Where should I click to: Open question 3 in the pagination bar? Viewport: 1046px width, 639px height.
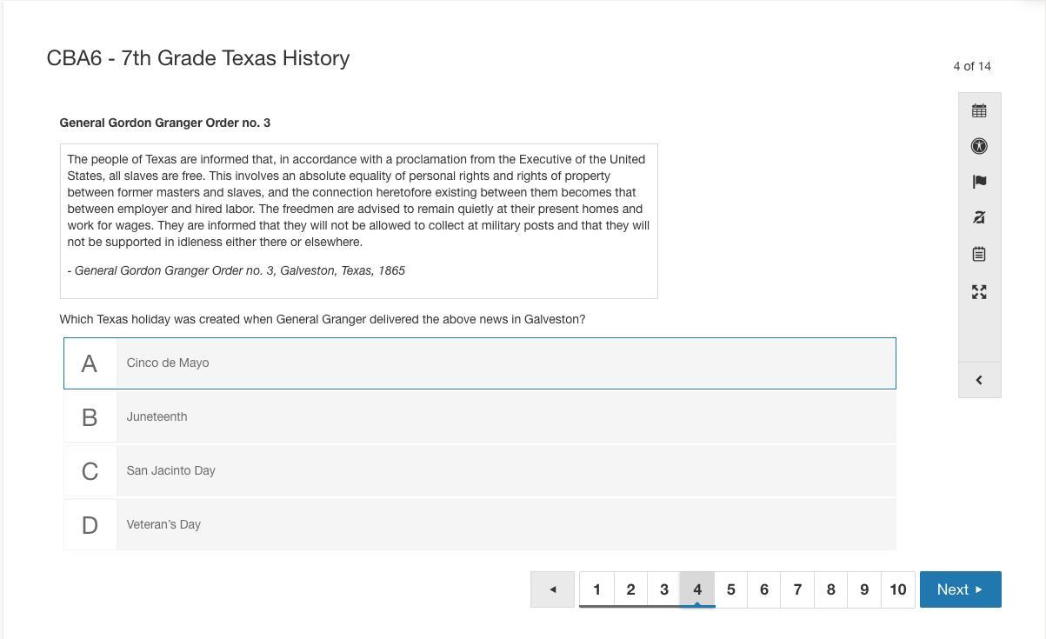tap(663, 589)
